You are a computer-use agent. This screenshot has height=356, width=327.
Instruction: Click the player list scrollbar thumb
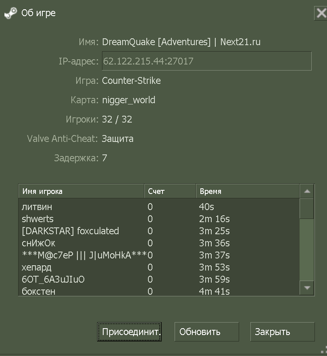306,209
